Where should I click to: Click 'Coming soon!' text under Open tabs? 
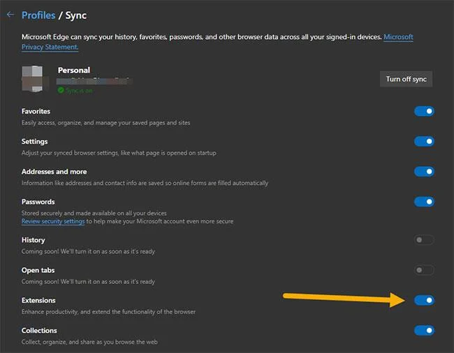click(x=88, y=282)
